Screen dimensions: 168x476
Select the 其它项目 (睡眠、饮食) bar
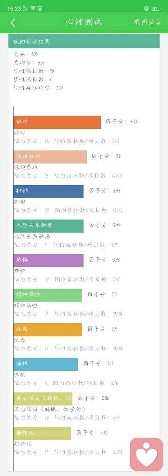43,399
